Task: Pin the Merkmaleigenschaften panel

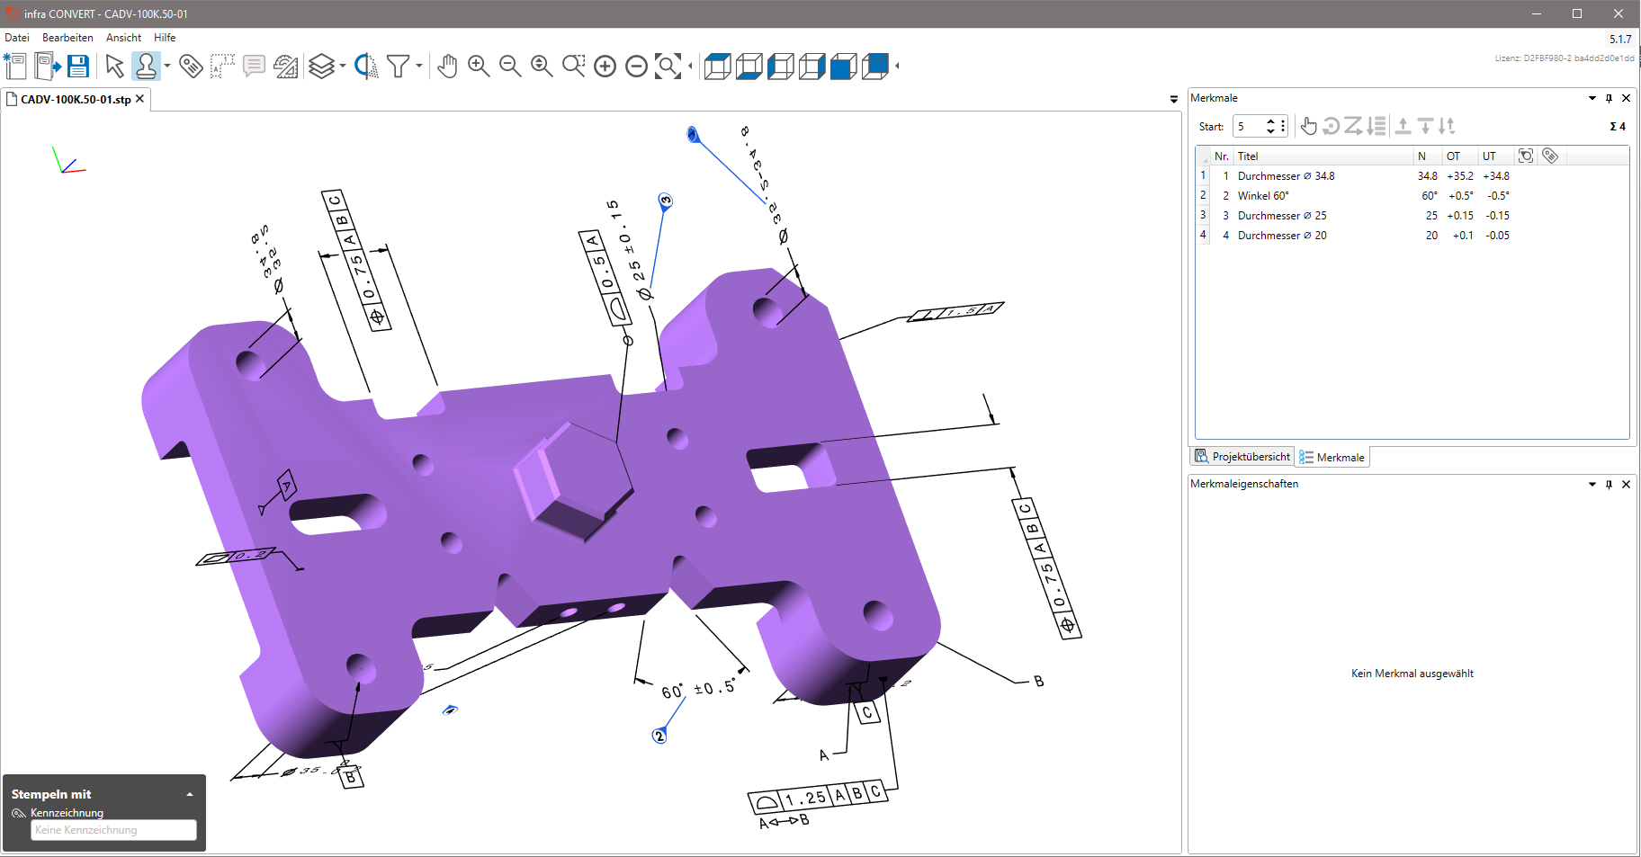Action: (1610, 484)
